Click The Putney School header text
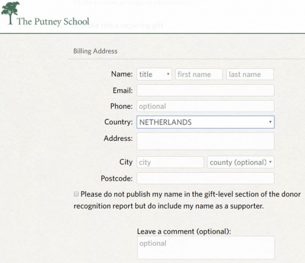The image size is (305, 263). tap(53, 21)
